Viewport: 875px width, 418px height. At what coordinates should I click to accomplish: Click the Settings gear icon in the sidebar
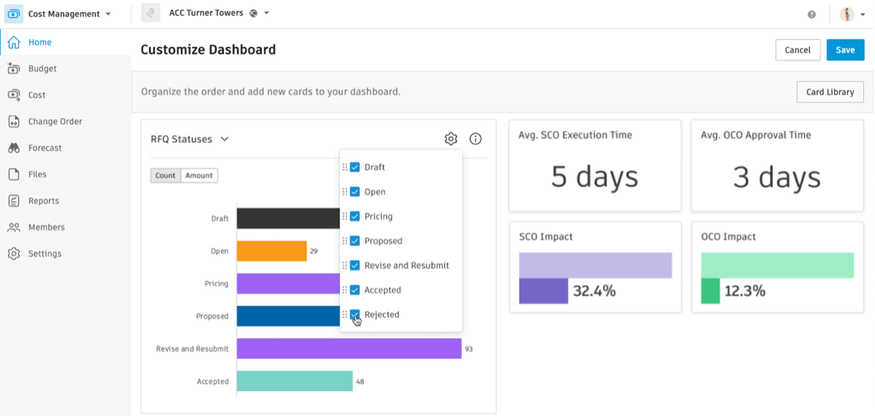pyautogui.click(x=13, y=254)
